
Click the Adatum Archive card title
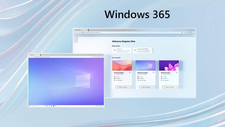coord(165,73)
